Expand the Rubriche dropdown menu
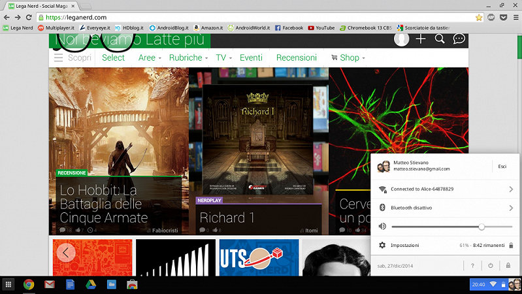The height and width of the screenshot is (294, 522). click(x=188, y=57)
